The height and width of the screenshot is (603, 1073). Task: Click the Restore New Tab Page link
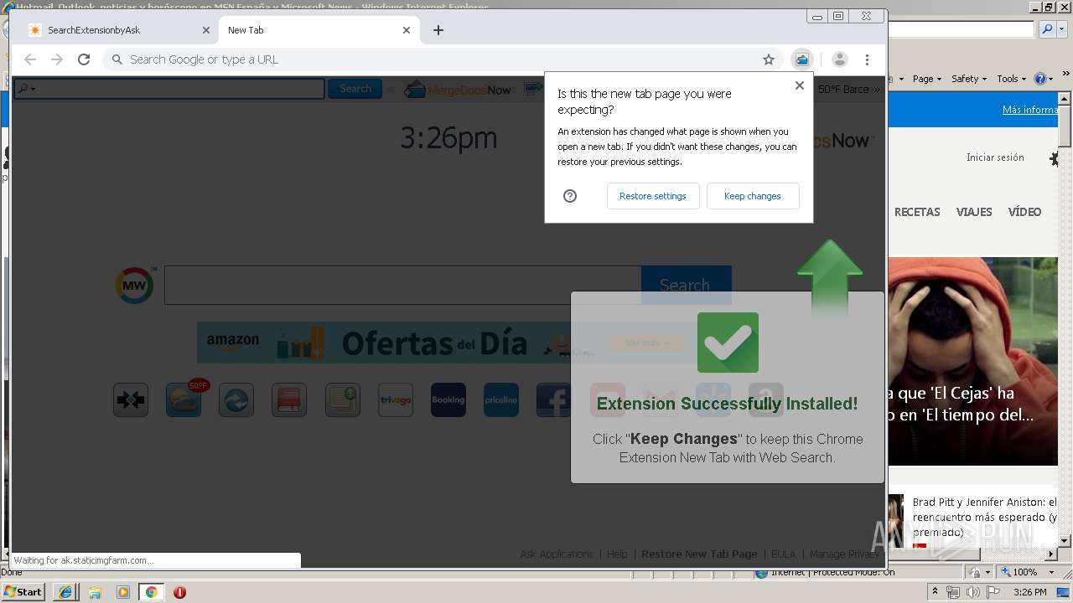(x=699, y=554)
